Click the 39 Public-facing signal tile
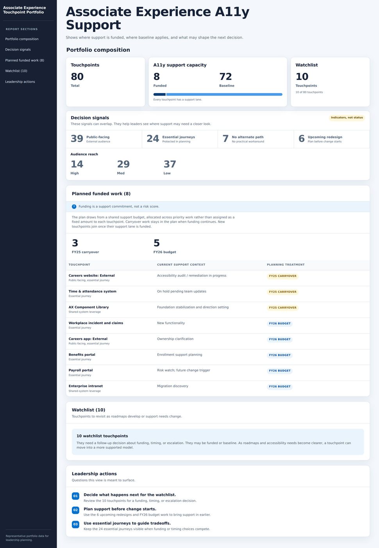379x548 pixels. 104,139
